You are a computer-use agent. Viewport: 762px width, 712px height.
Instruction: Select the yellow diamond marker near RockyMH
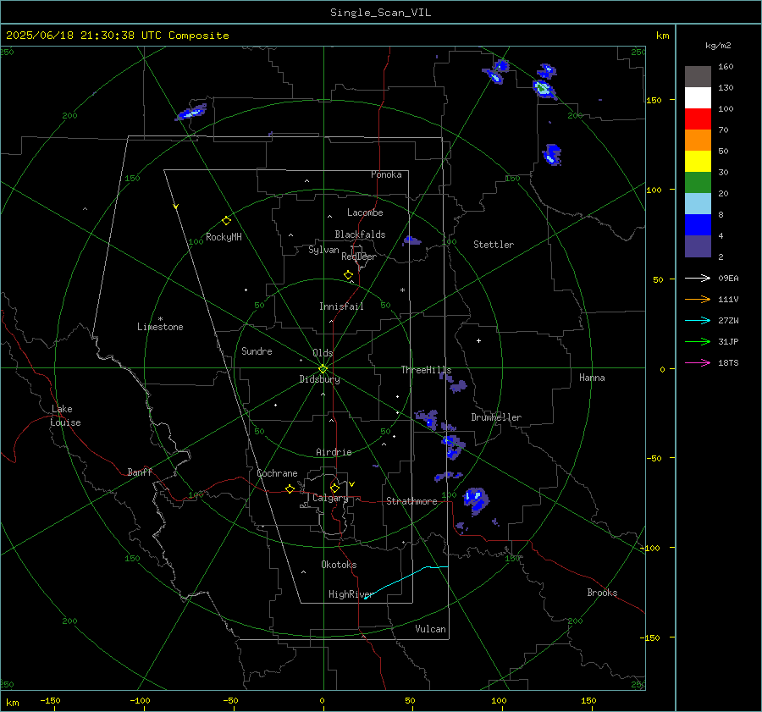coord(226,221)
